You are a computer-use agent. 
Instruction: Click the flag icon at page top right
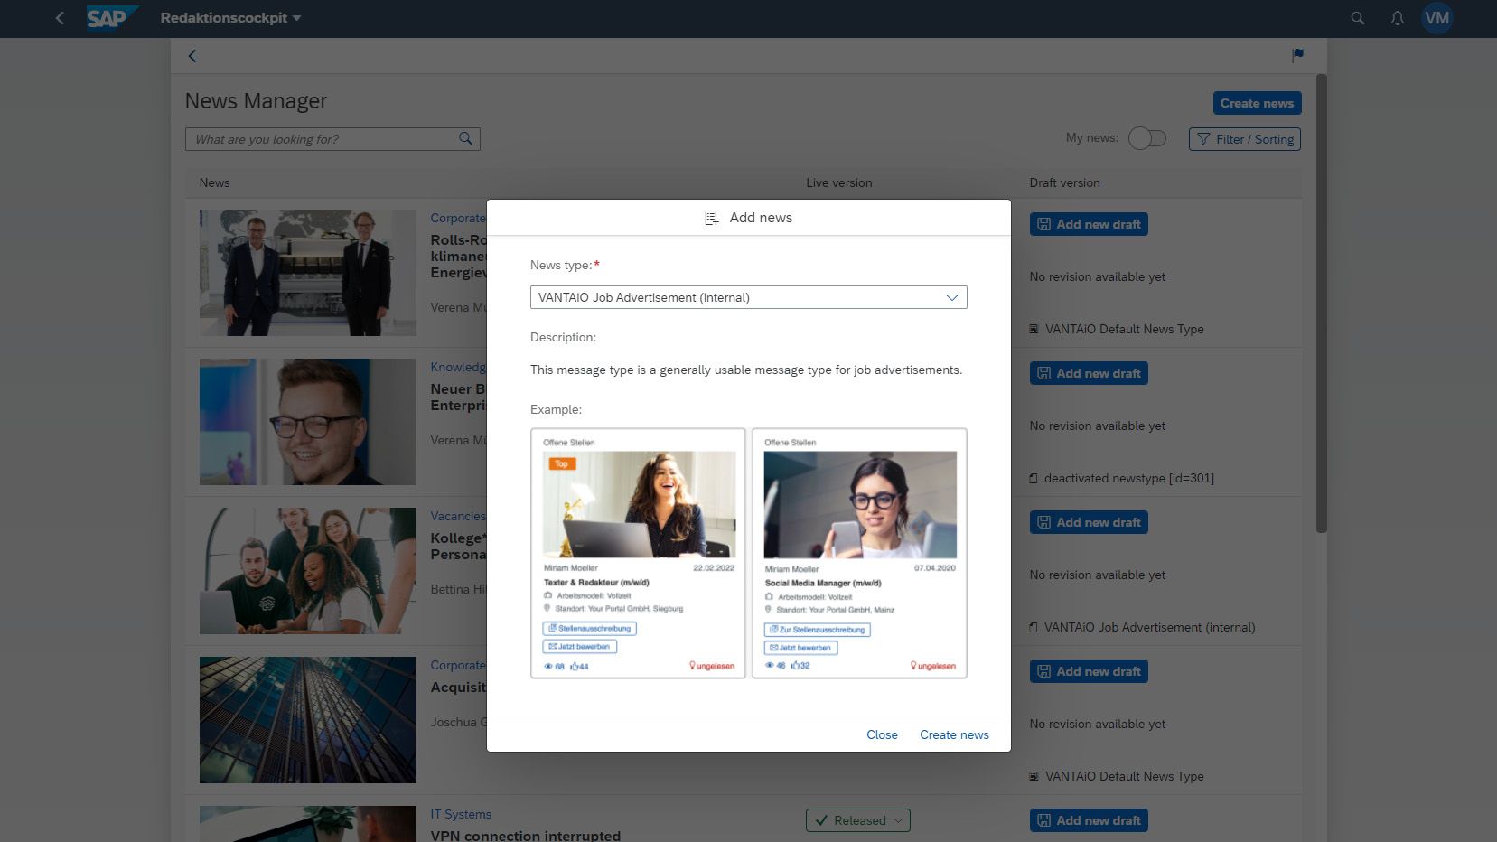point(1297,56)
